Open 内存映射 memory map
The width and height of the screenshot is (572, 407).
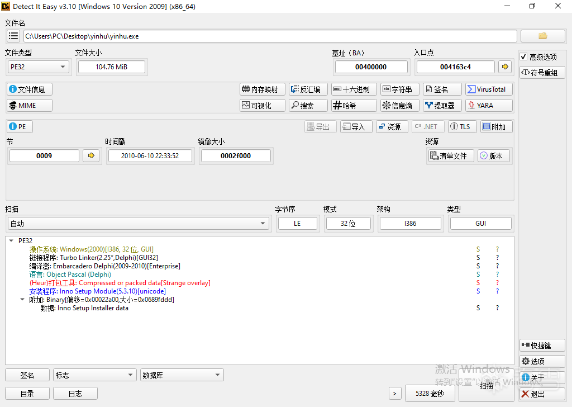[x=263, y=89]
